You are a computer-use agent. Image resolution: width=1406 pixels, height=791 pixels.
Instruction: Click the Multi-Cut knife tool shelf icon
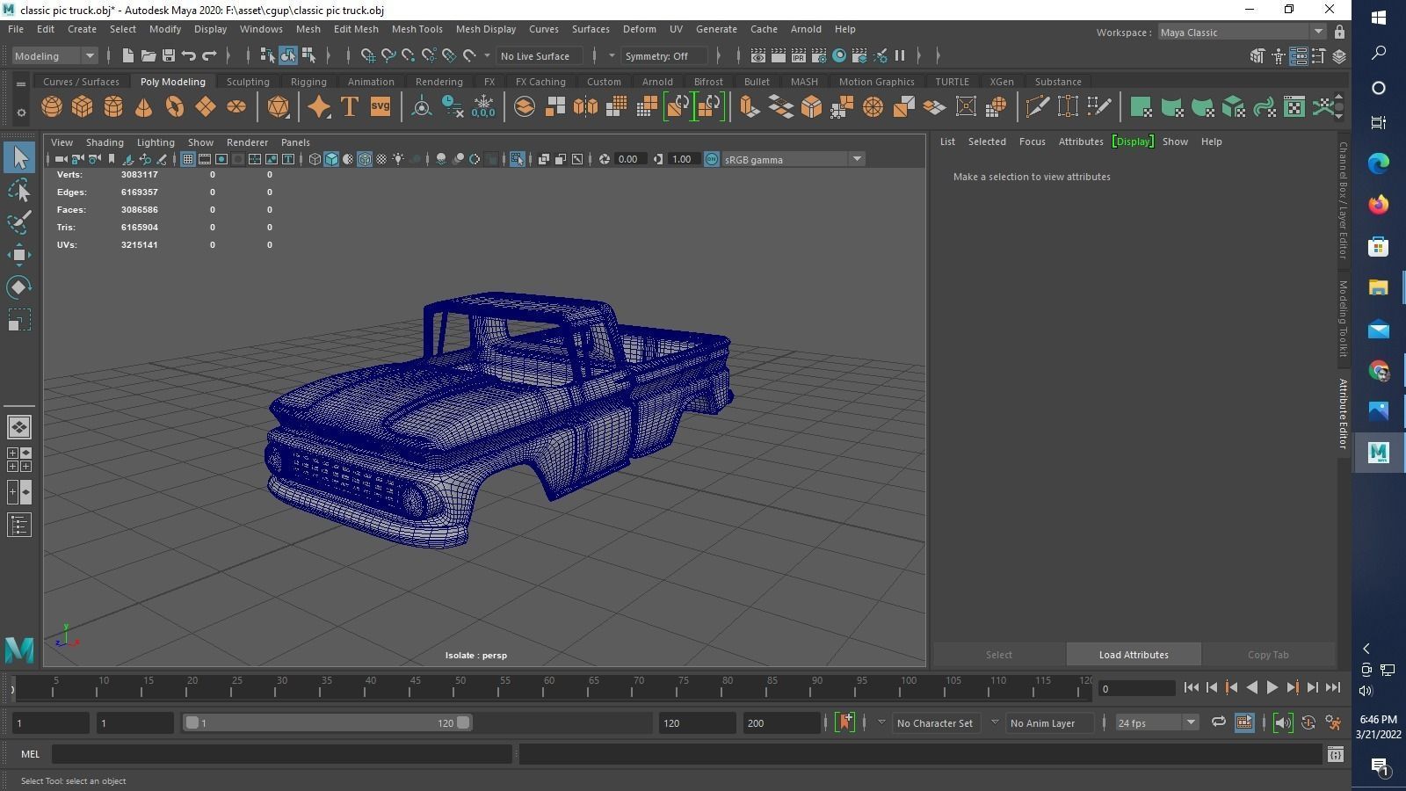point(1037,107)
